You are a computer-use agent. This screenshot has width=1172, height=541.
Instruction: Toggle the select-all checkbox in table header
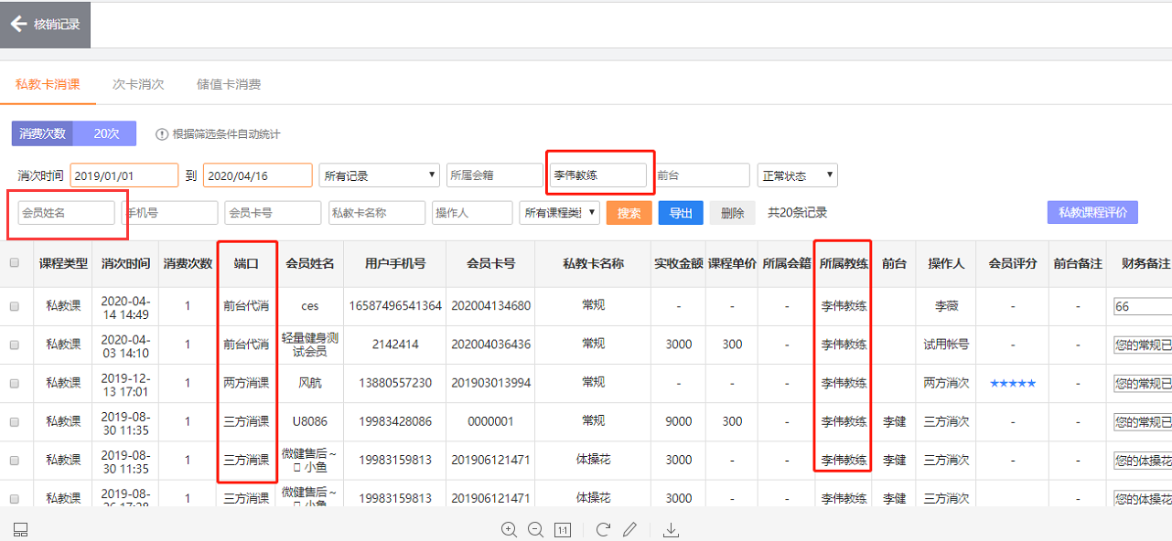(x=14, y=263)
